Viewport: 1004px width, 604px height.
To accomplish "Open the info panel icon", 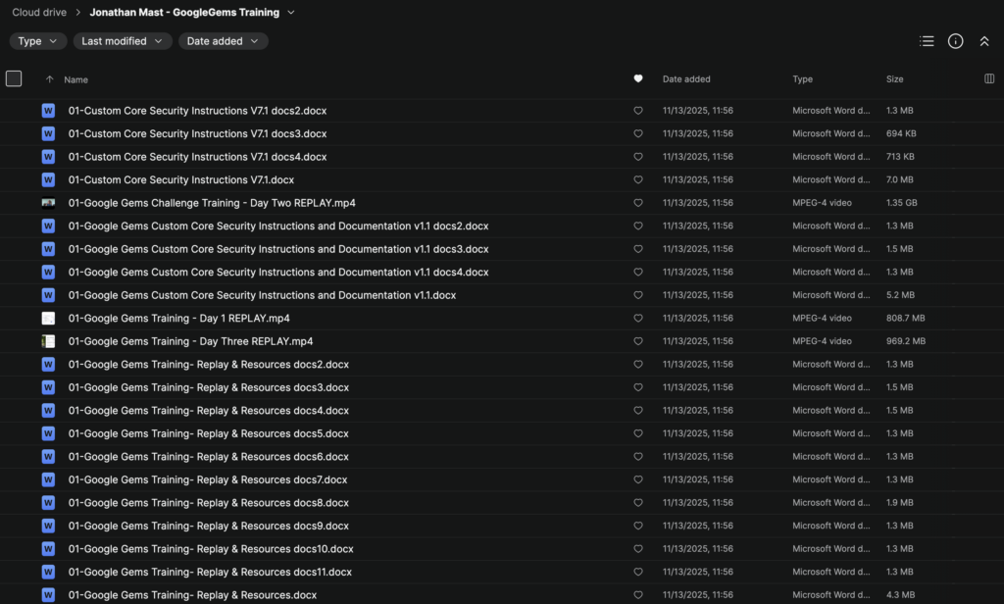I will pyautogui.click(x=955, y=41).
